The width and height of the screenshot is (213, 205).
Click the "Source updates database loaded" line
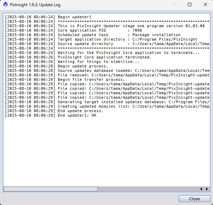(x=107, y=71)
